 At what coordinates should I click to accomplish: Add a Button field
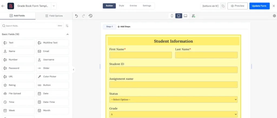click(53, 85)
